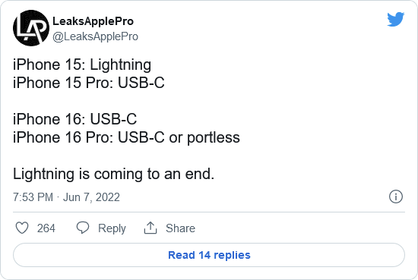
Task: Click the Reply text label
Action: pyautogui.click(x=112, y=228)
